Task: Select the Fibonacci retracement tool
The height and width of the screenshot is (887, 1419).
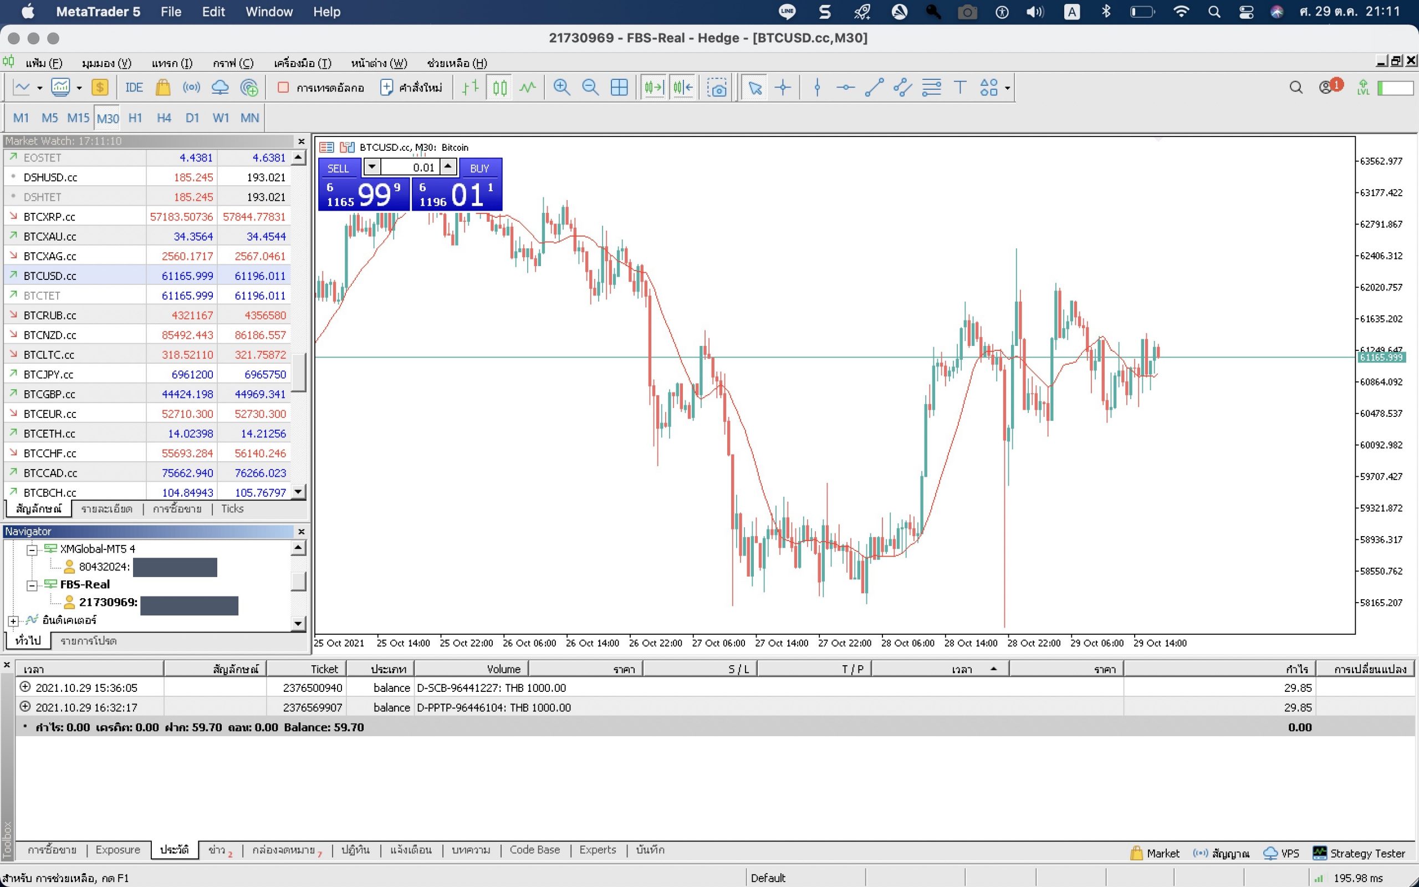Action: (x=931, y=88)
